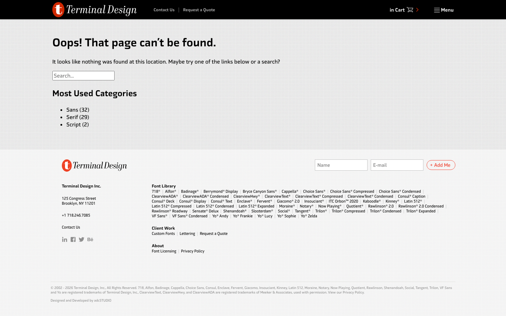This screenshot has height=316, width=506.
Task: Open the LinkedIn social icon
Action: (x=65, y=239)
